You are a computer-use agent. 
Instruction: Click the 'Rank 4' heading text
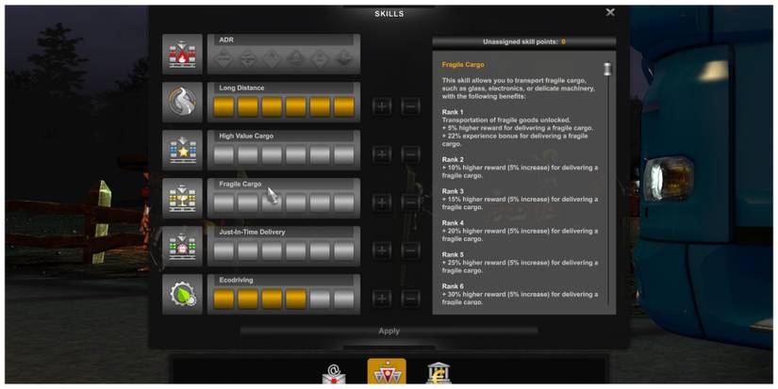pyautogui.click(x=453, y=223)
